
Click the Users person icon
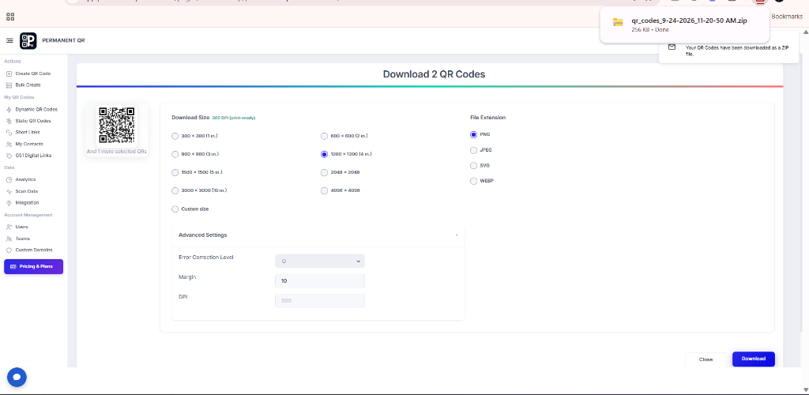(9, 227)
